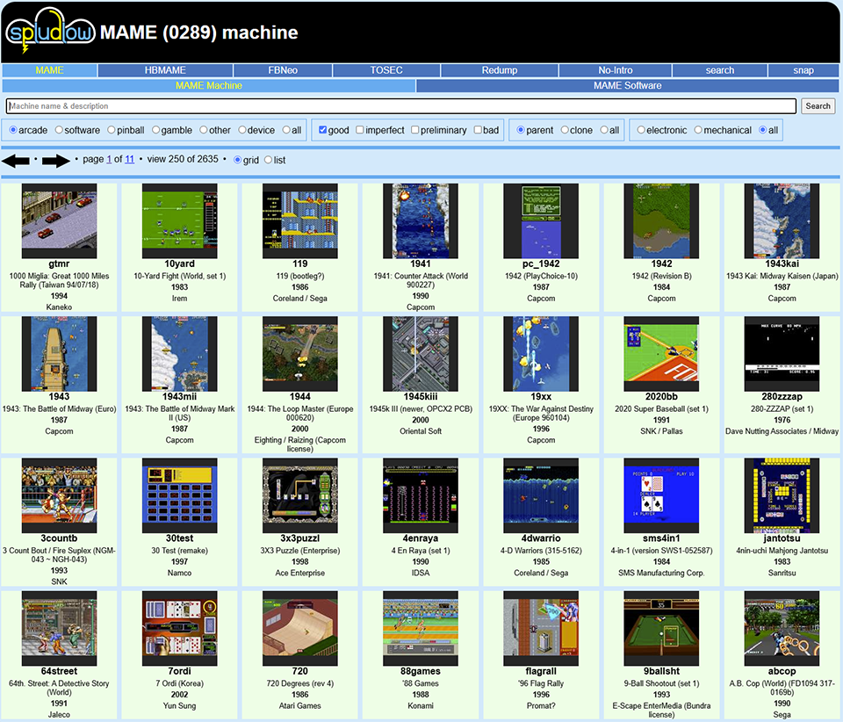This screenshot has width=843, height=722.
Task: Open the 10yard game thumbnail
Action: [x=179, y=221]
